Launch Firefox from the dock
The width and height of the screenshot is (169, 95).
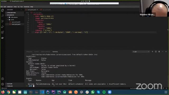pos(3,92)
